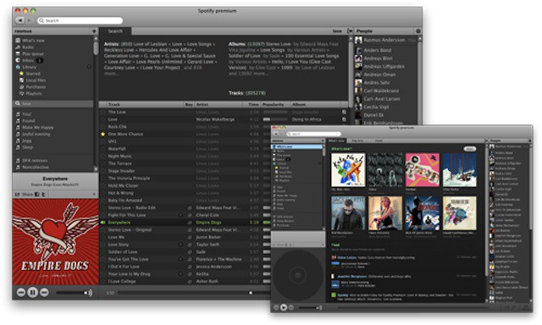This screenshot has width=542, height=325.
Task: Switch to the Top lists tab in the small window
Action: (357, 140)
